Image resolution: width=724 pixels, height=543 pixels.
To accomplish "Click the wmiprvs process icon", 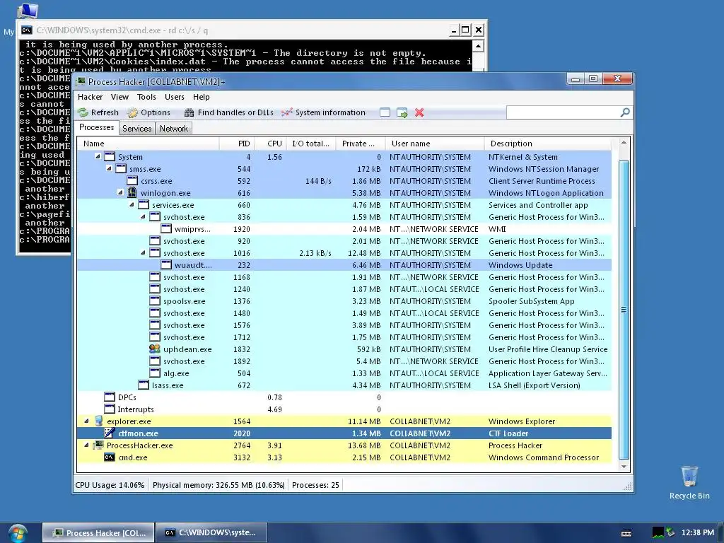I will (x=166, y=228).
